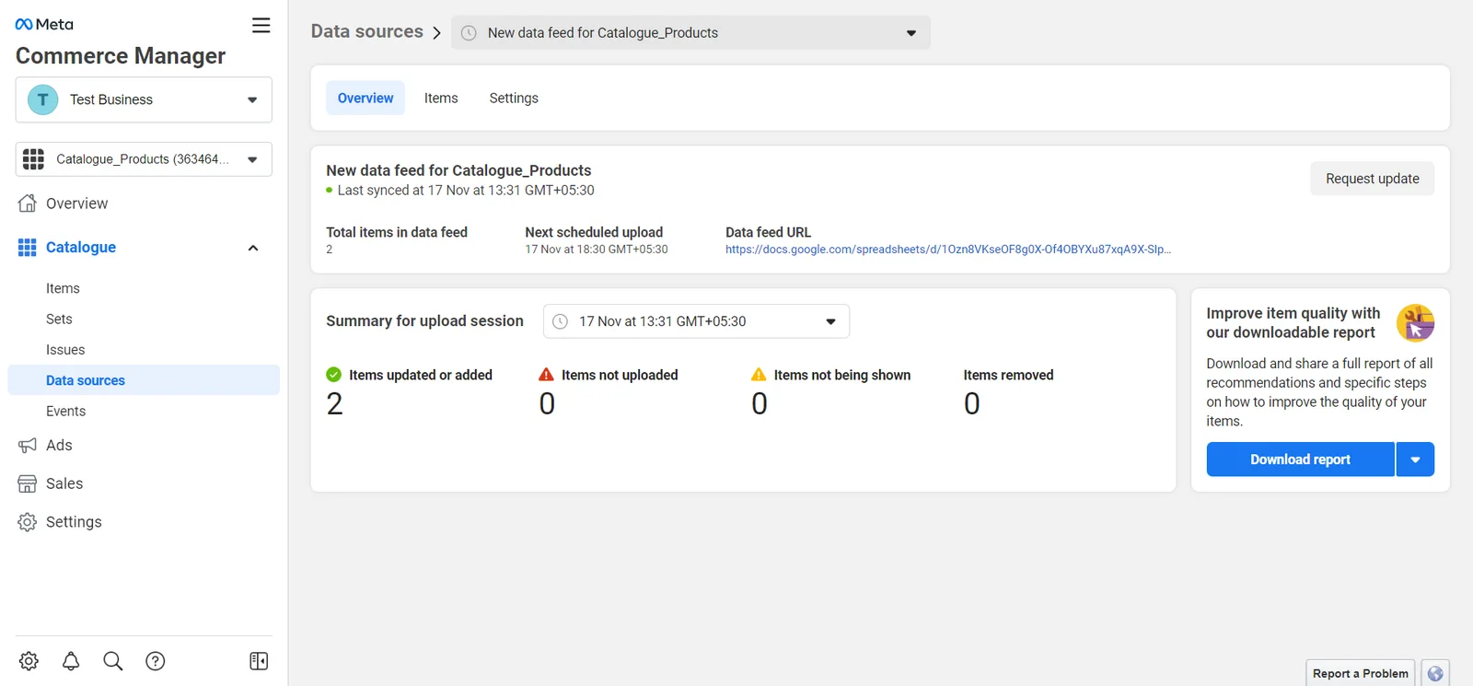1473x686 pixels.
Task: Click the Download report button
Action: [x=1300, y=459]
